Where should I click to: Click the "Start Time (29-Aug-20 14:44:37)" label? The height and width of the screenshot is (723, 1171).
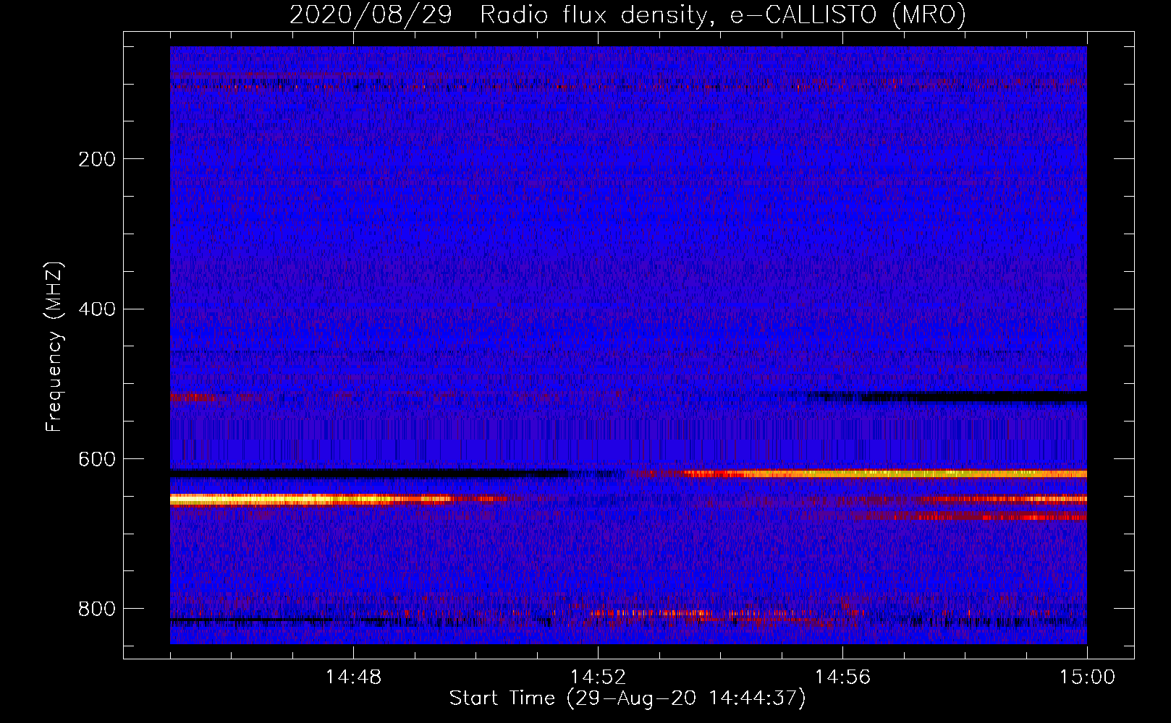tap(627, 698)
